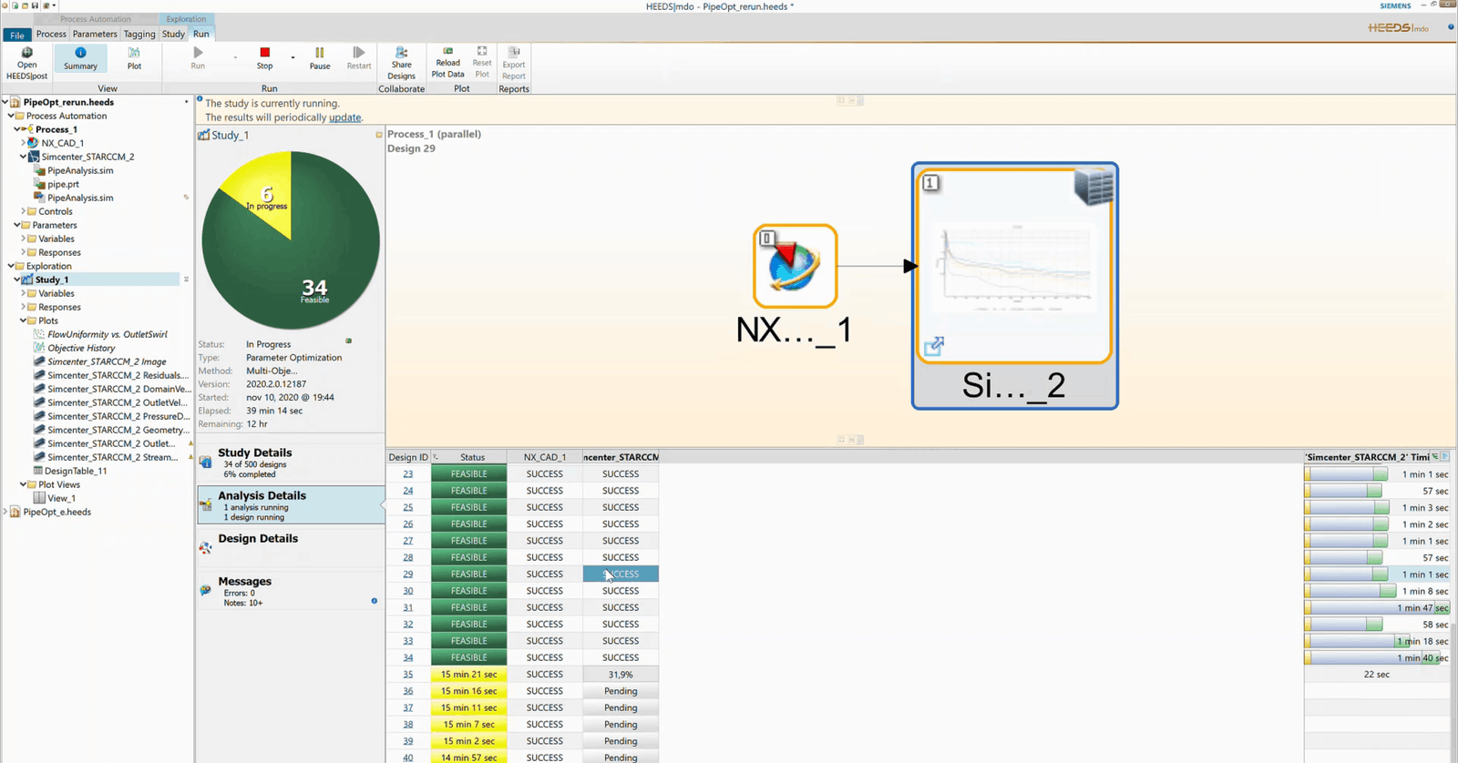This screenshot has width=1458, height=763.
Task: Open the Messages section
Action: coord(291,591)
